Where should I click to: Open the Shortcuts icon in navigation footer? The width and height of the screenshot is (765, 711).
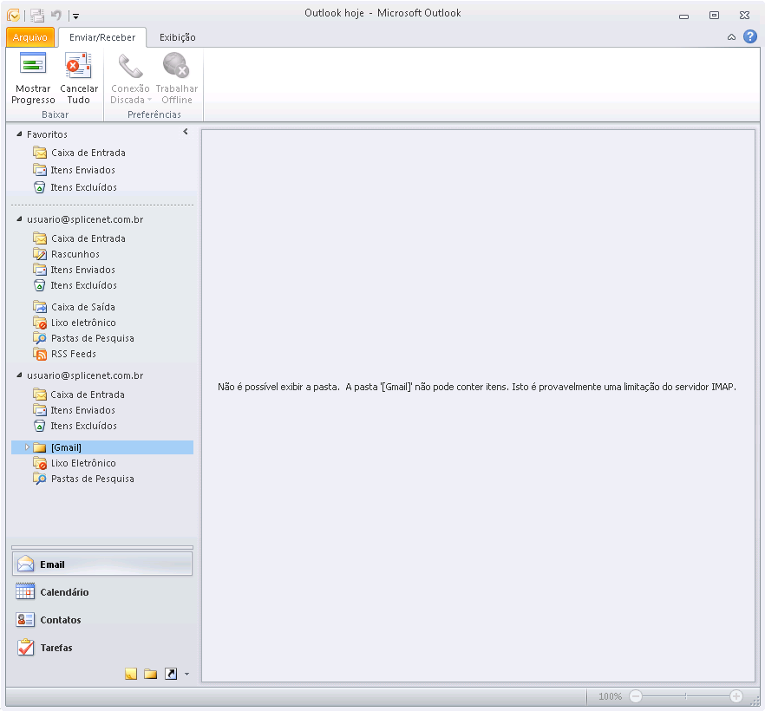click(x=171, y=674)
